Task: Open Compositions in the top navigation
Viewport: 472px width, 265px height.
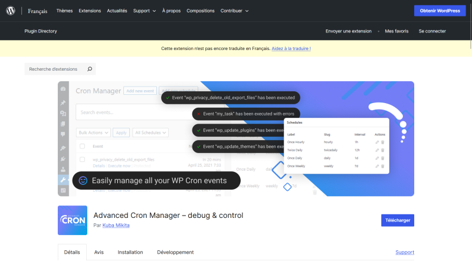Action: coord(201,11)
